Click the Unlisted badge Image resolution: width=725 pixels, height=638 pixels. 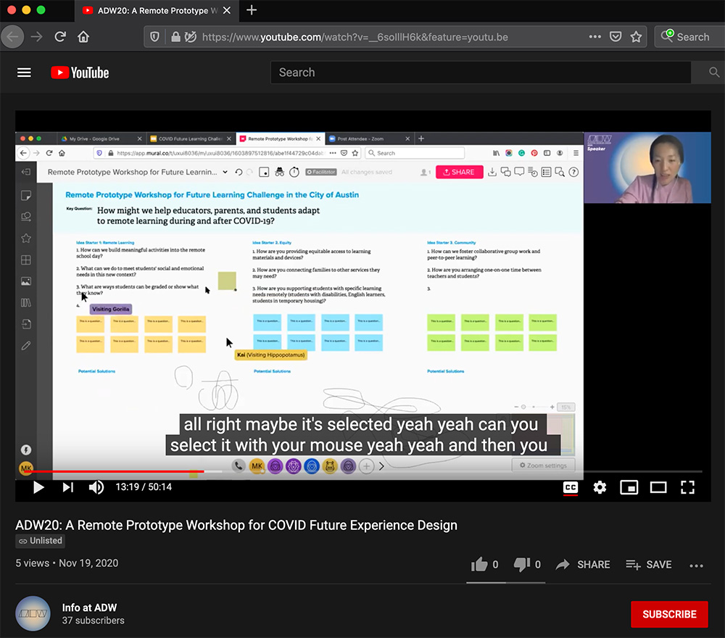tap(40, 540)
